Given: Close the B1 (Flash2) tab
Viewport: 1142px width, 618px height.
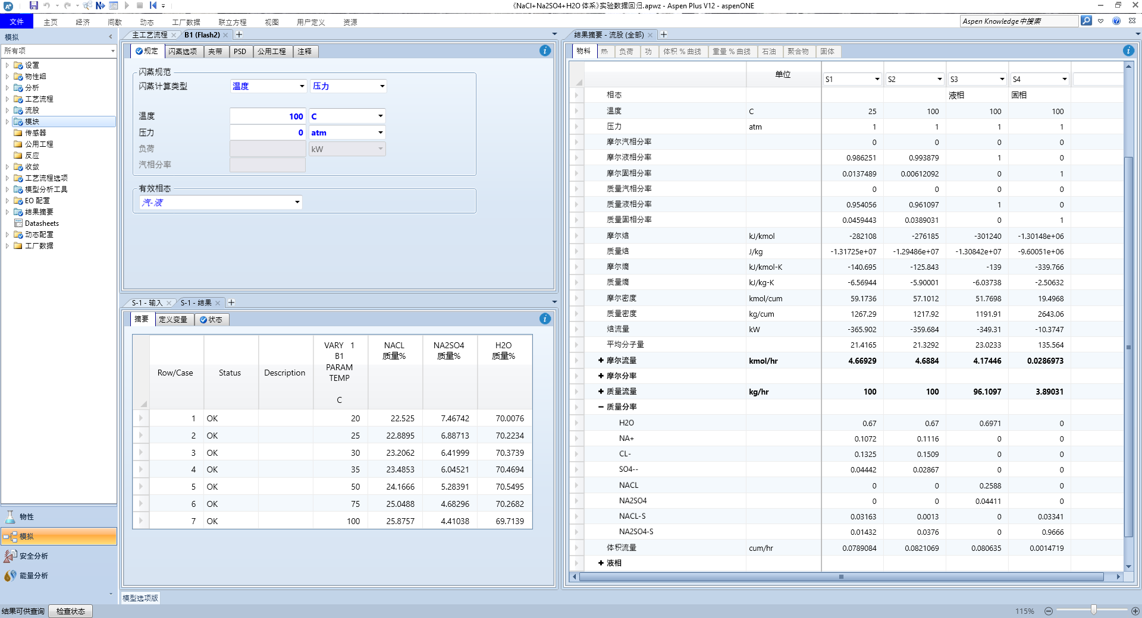Looking at the screenshot, I should tap(225, 35).
